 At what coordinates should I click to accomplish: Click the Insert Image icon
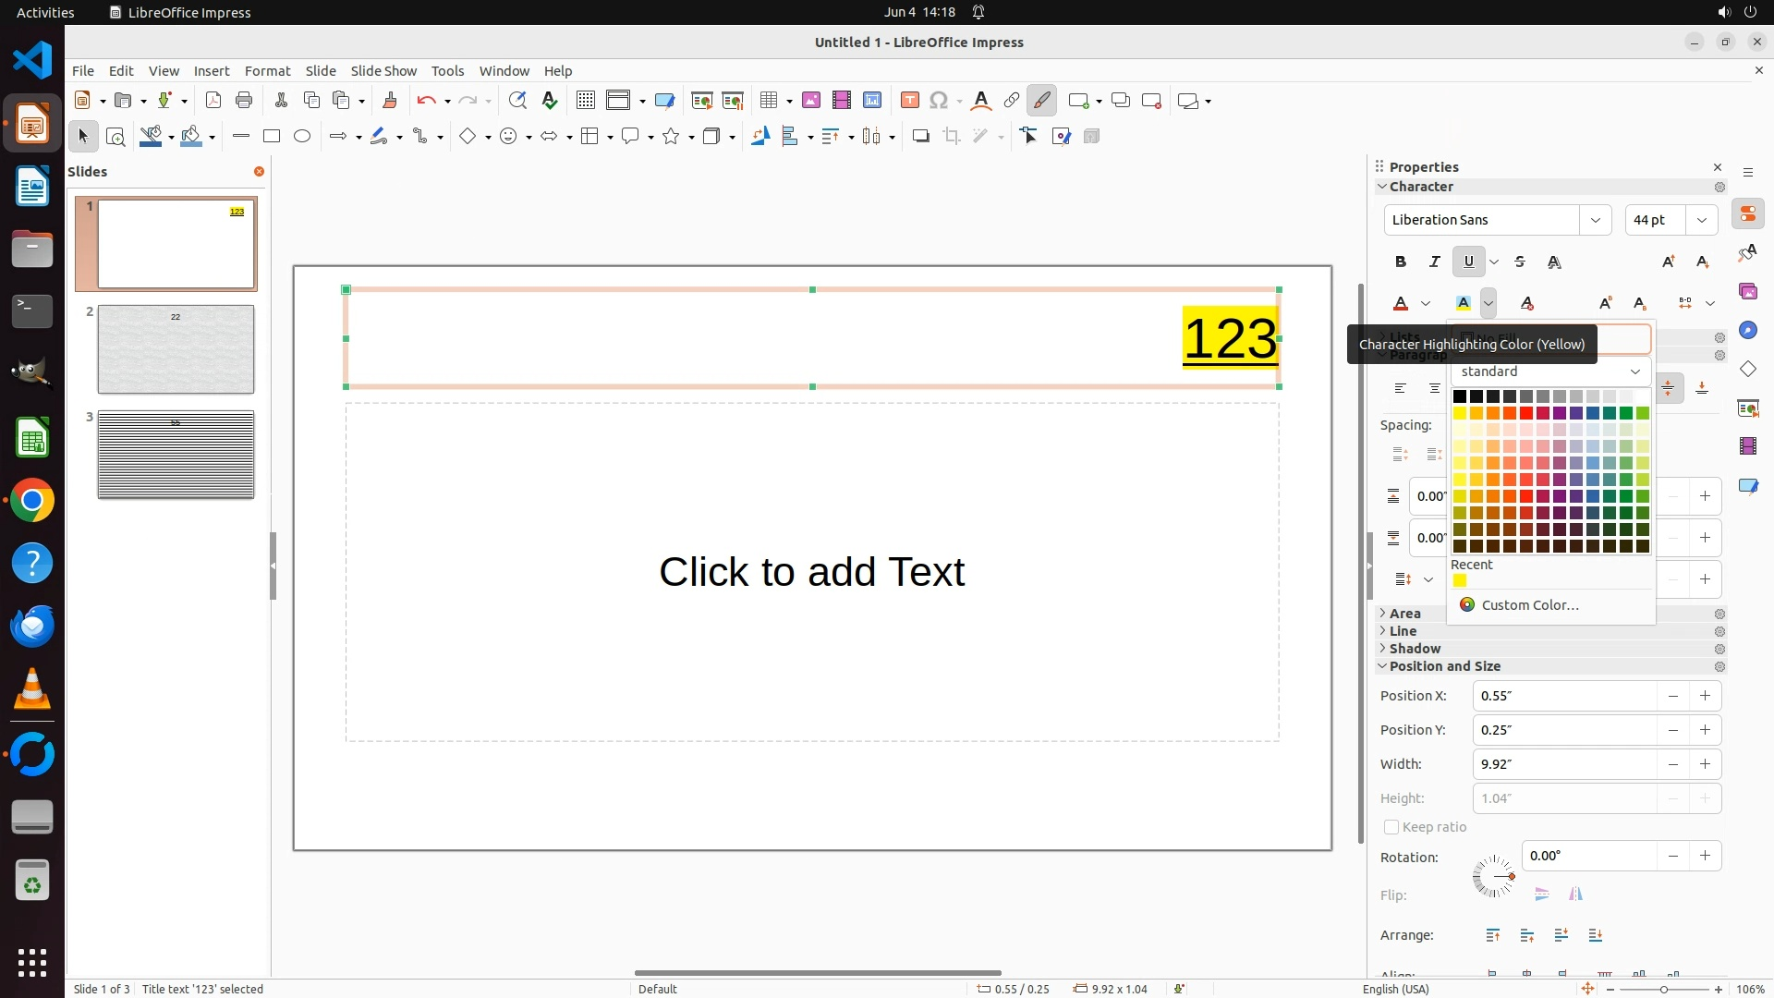point(811,101)
